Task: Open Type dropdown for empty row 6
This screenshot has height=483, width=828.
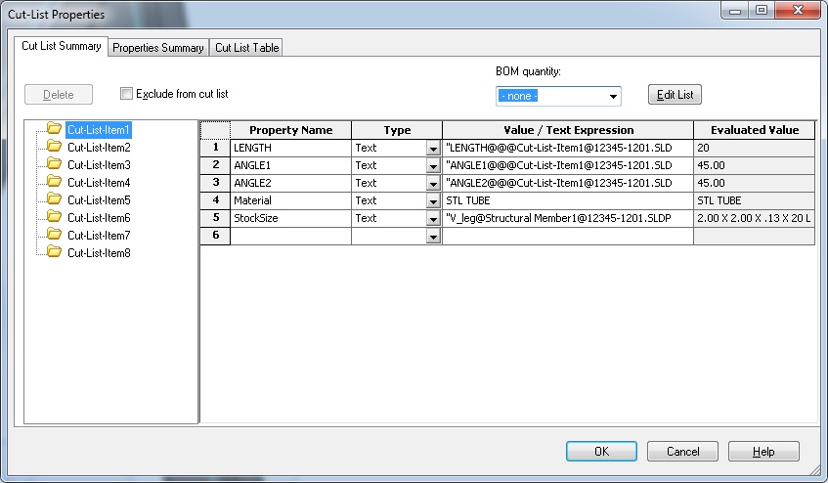Action: (x=433, y=237)
